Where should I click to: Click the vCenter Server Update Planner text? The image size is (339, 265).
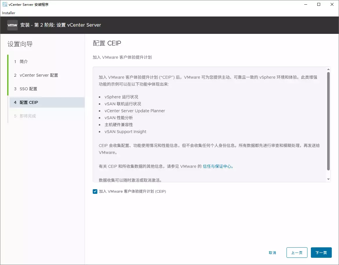(135, 111)
